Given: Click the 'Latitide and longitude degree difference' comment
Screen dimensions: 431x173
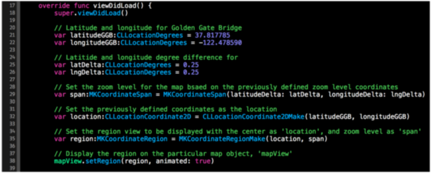Looking at the screenshot, I should click(x=146, y=57).
